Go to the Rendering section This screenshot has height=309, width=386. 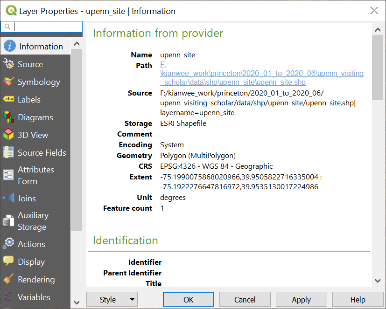coord(36,280)
